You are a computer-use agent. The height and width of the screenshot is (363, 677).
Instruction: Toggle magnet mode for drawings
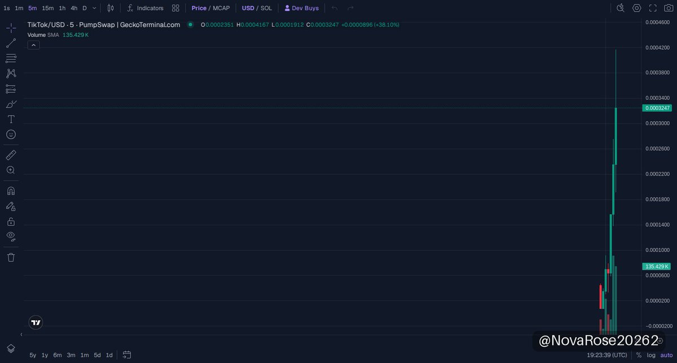(x=11, y=191)
